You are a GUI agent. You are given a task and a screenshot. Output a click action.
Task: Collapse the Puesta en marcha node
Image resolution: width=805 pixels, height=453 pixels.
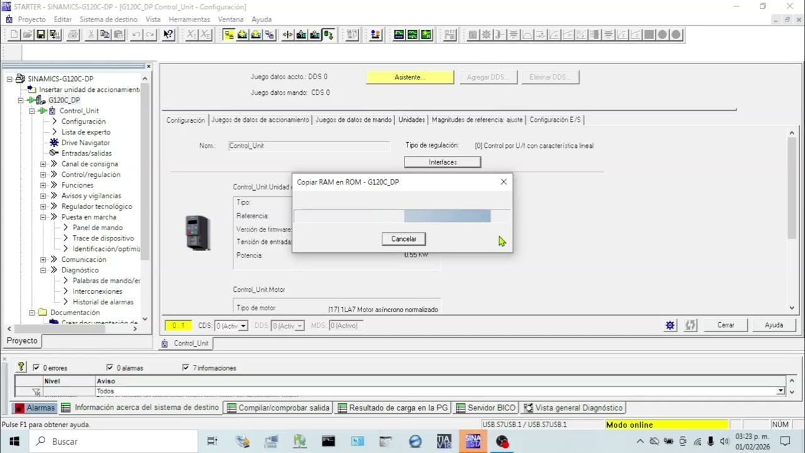[43, 217]
